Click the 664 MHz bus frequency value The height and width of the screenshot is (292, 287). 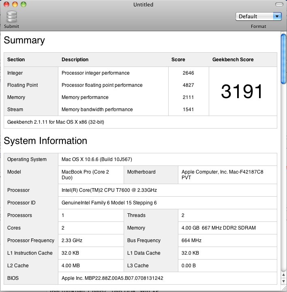pyautogui.click(x=191, y=240)
